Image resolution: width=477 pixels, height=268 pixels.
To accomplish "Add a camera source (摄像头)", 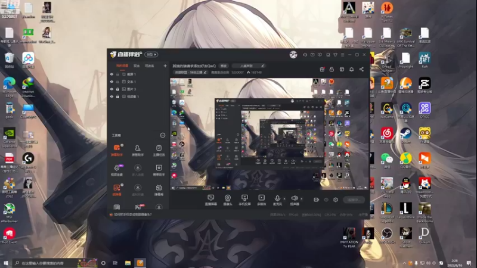I will pos(228,200).
